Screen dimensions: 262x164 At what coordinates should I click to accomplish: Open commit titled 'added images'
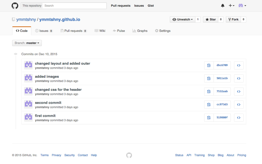(47, 76)
